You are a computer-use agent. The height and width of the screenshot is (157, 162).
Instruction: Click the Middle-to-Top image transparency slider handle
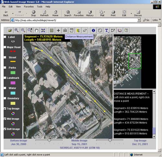pos(110,140)
